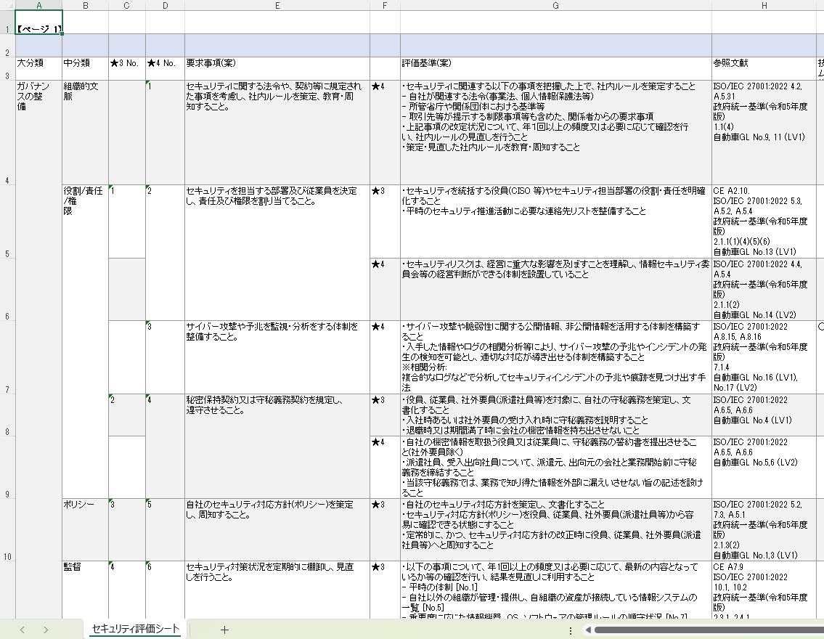Click the ポリシー middle category cell
This screenshot has width=824, height=639.
(85, 505)
